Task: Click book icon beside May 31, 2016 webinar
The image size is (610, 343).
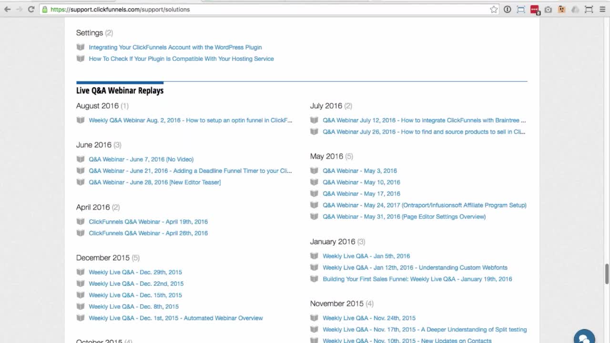Action: pyautogui.click(x=315, y=216)
